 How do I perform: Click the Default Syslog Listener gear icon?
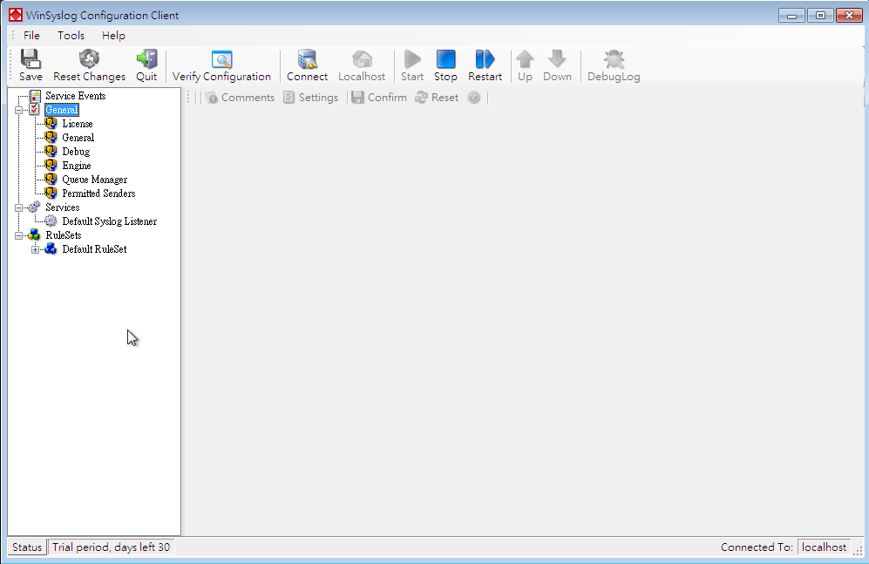(51, 221)
